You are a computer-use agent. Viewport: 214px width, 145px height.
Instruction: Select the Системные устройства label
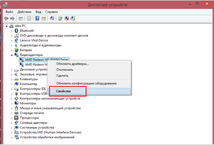pyautogui.click(x=37, y=128)
